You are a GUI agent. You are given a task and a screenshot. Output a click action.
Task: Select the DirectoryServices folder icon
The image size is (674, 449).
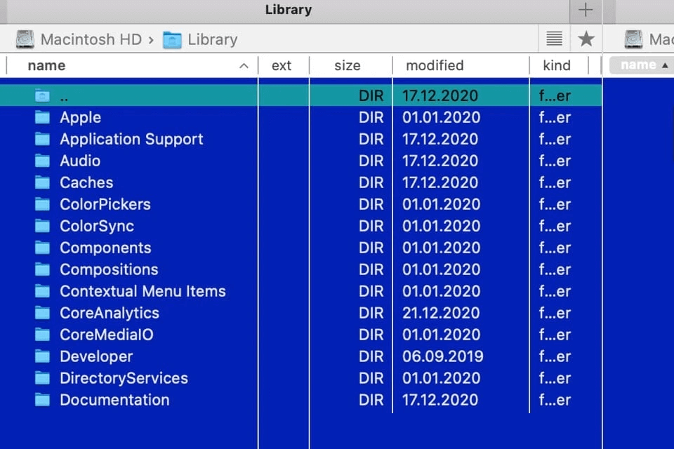point(42,378)
